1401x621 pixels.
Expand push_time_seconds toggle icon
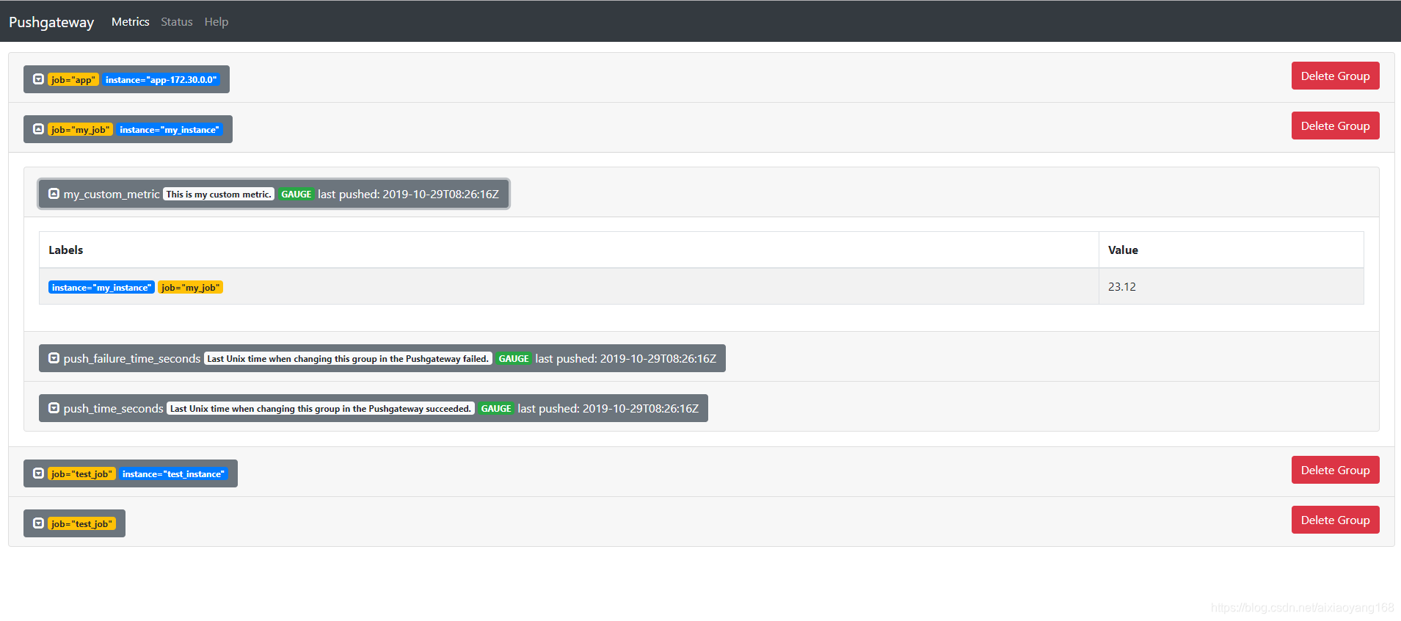pos(54,408)
